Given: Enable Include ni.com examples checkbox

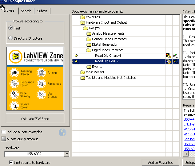Looking at the screenshot, I should coord(3,132).
